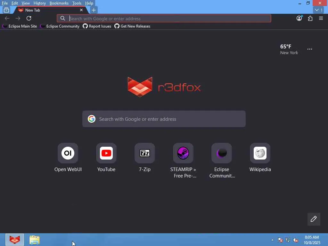Expand the list all tabs dropdown
328x246 pixels.
(x=319, y=10)
